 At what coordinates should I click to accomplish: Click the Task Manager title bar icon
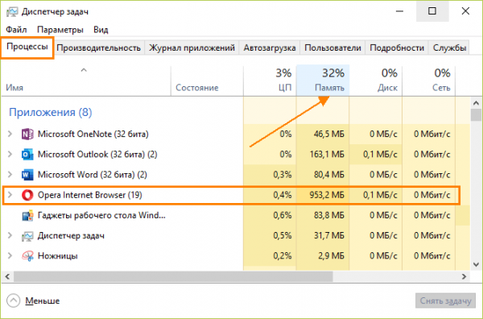[12, 12]
